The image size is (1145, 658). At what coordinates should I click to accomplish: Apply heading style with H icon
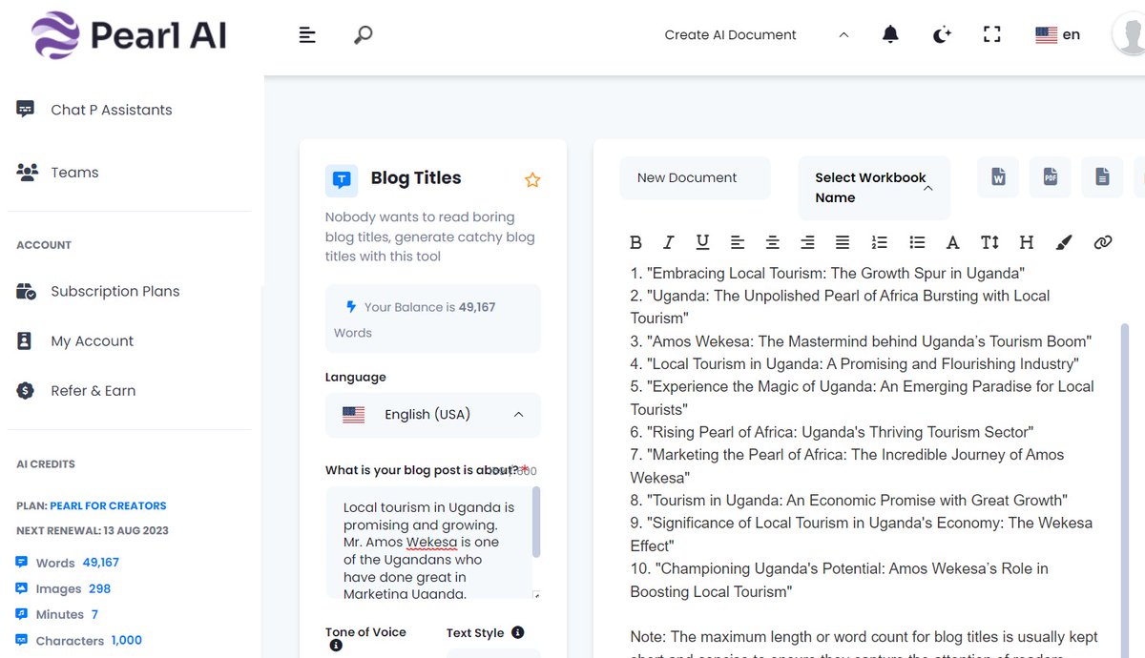click(1027, 242)
